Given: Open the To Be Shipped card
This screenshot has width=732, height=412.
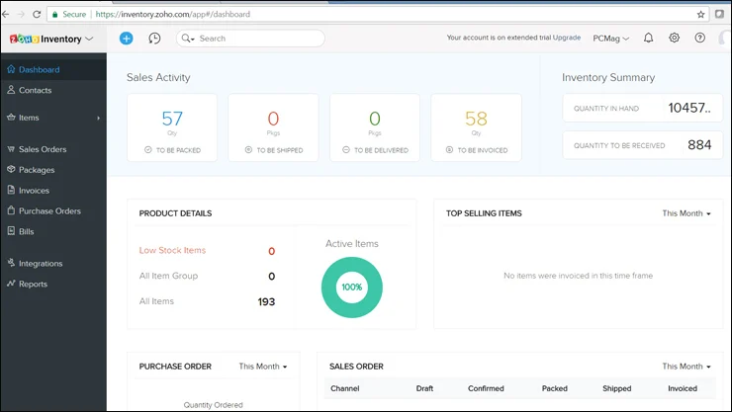Looking at the screenshot, I should pos(273,127).
